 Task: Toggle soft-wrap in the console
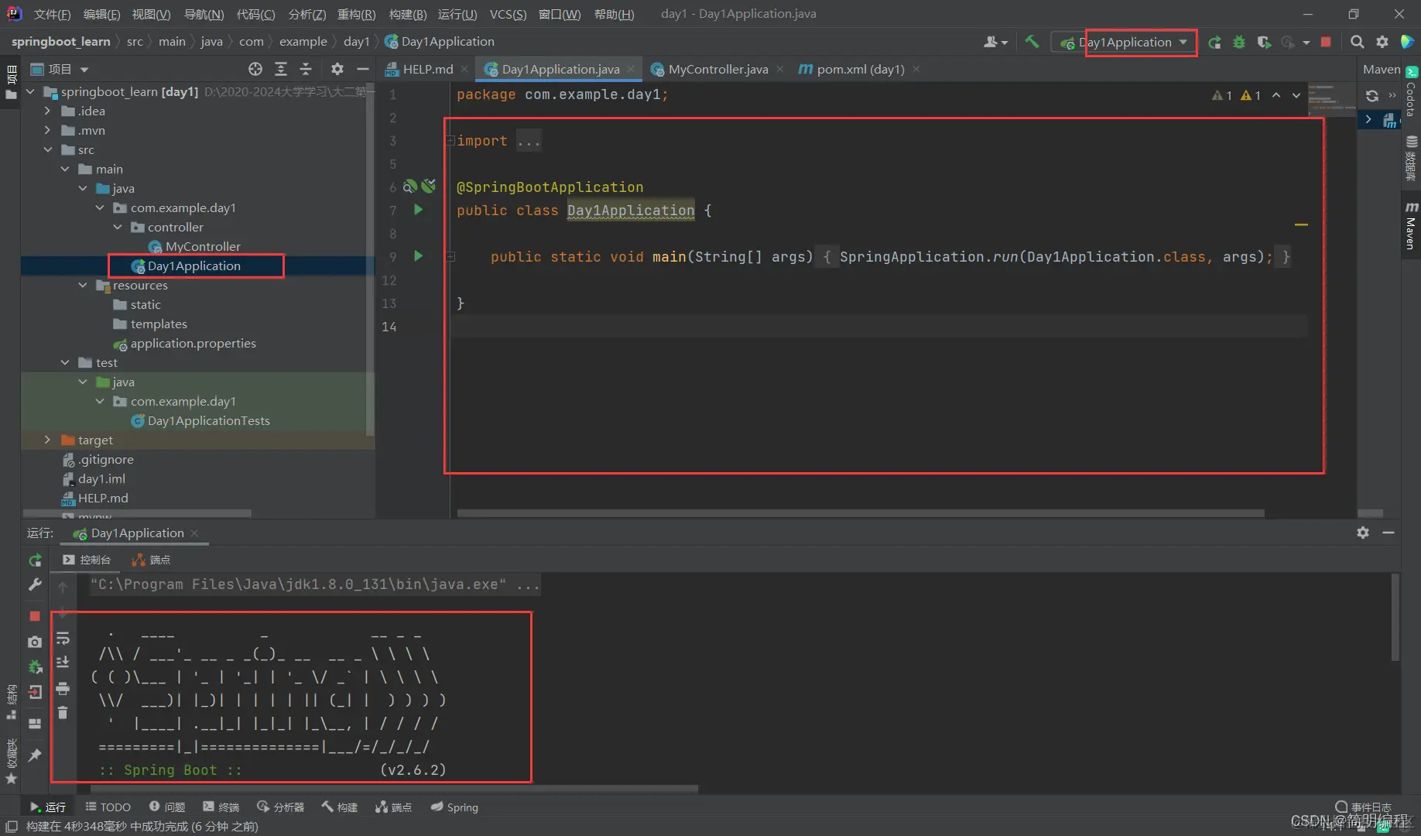point(63,639)
